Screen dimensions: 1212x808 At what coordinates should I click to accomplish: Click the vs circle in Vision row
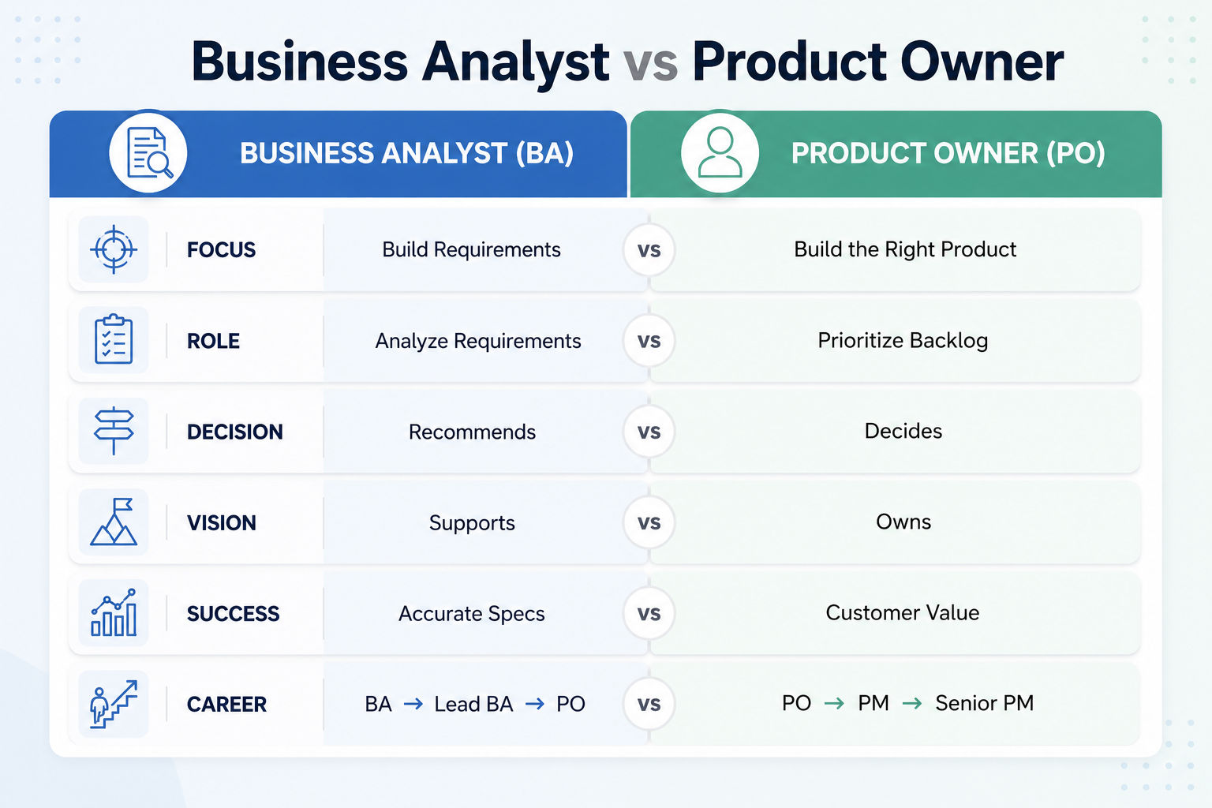(649, 522)
